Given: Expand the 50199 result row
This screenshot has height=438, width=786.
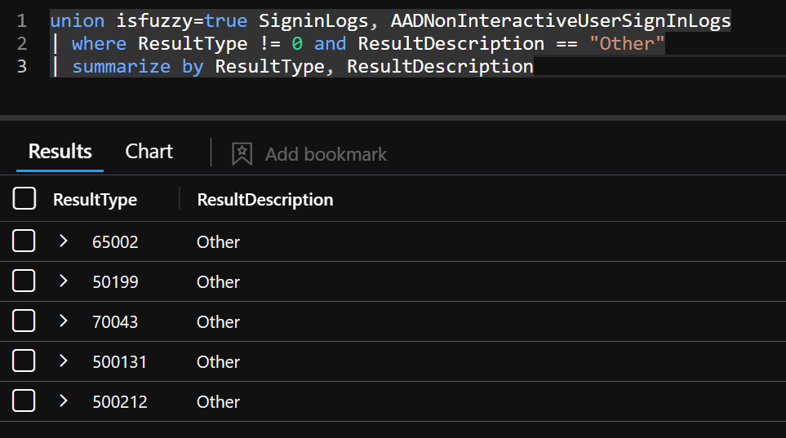Looking at the screenshot, I should [63, 281].
